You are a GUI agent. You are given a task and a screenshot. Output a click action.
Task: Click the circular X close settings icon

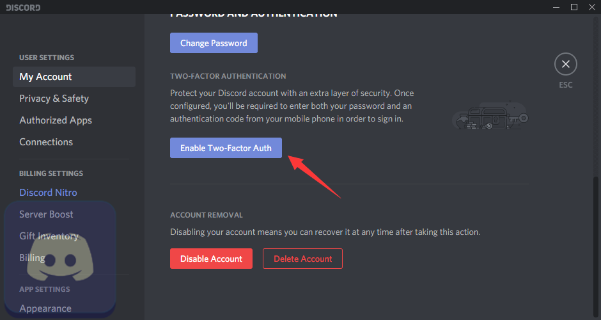tap(565, 64)
